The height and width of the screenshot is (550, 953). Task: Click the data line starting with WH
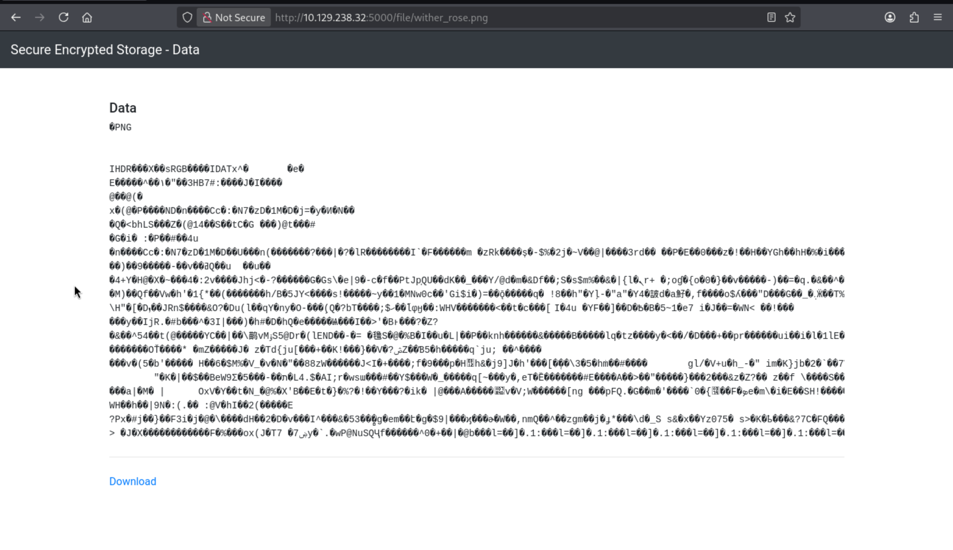(201, 405)
